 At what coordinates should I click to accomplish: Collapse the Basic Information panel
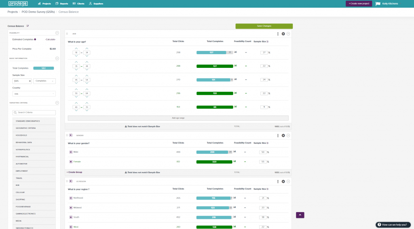(57, 58)
